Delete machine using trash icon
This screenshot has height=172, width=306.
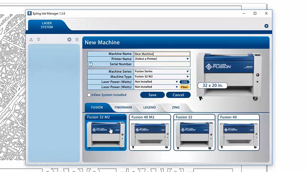[x=77, y=39]
